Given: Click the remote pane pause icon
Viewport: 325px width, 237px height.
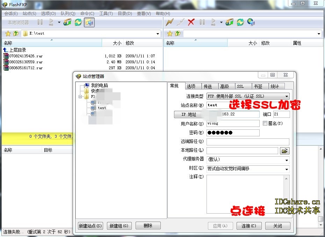Looking at the screenshot, I should pos(202,22).
